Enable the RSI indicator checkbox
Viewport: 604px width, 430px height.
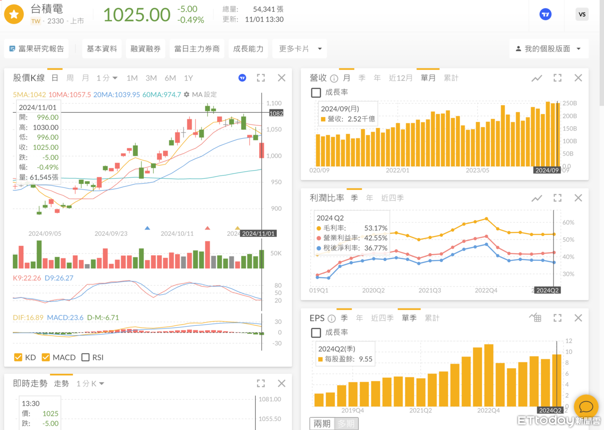click(85, 357)
